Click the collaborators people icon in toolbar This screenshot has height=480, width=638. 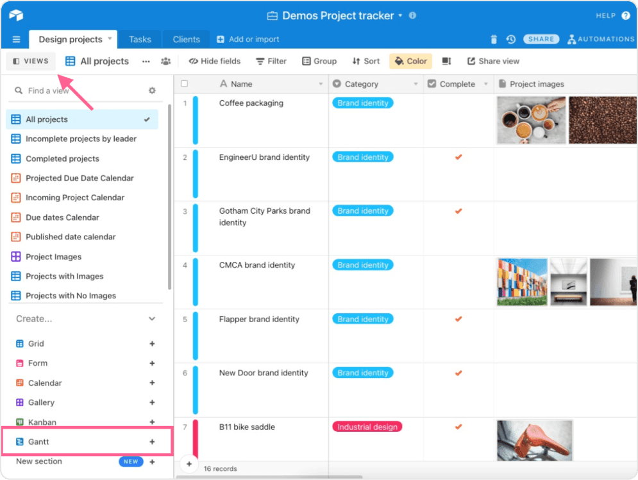[x=166, y=62]
